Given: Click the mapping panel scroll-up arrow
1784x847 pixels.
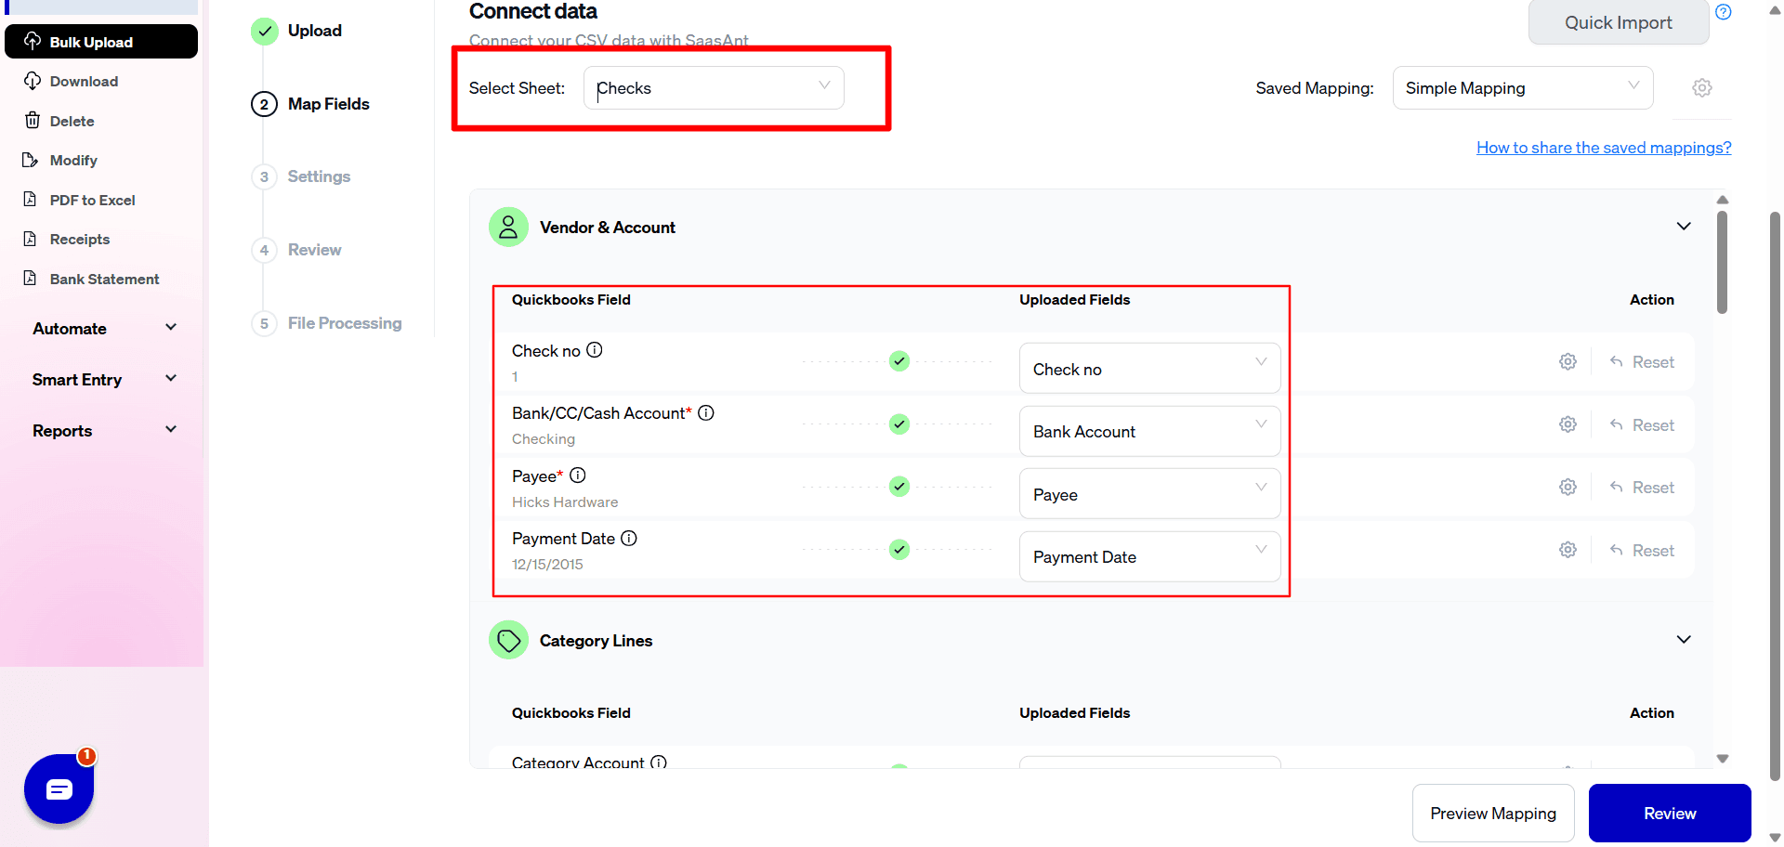Looking at the screenshot, I should (1722, 200).
